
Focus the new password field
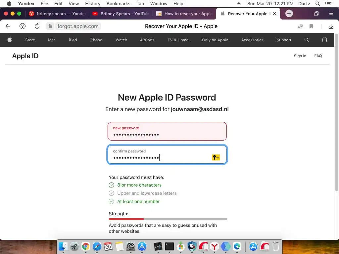[167, 131]
